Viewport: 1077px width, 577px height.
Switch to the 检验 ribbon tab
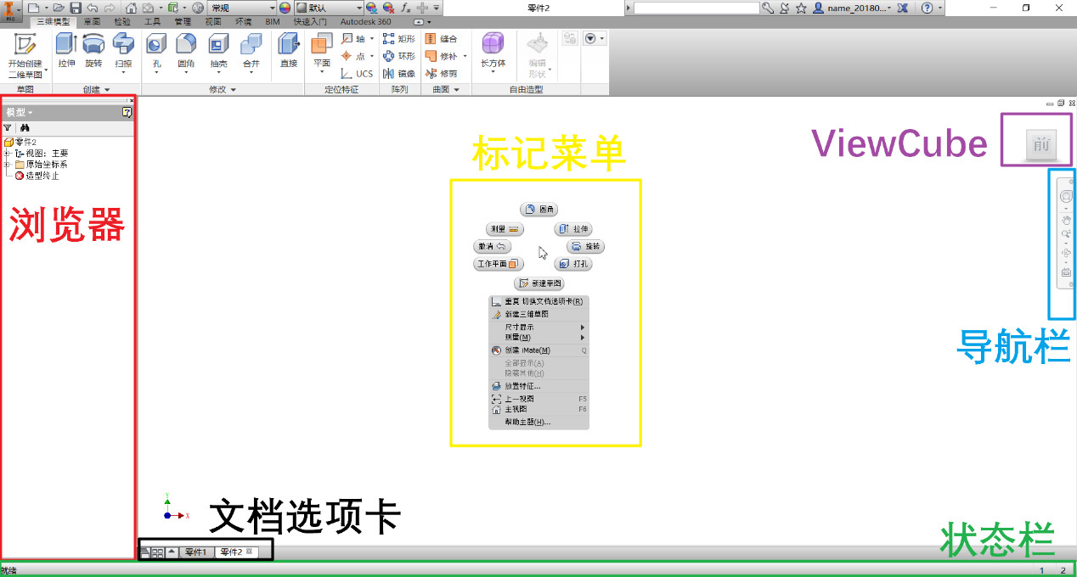point(122,21)
